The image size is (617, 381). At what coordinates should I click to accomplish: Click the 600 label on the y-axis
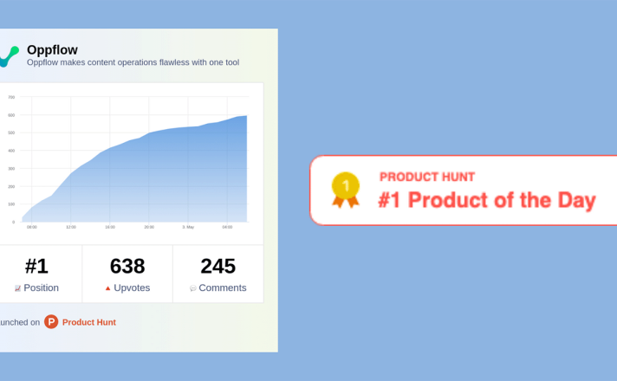tap(11, 115)
